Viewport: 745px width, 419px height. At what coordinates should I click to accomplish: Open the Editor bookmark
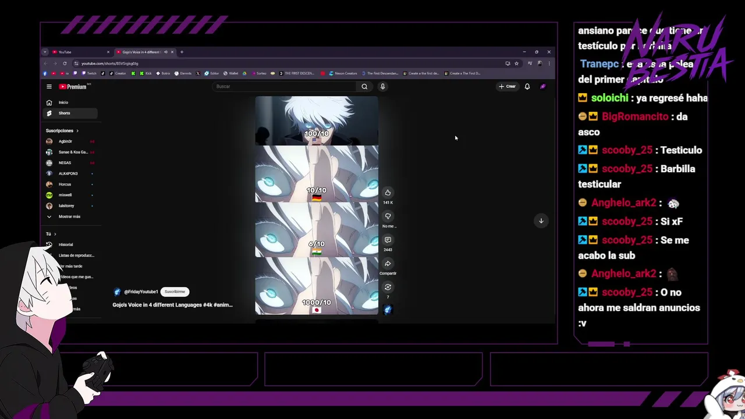tap(211, 73)
